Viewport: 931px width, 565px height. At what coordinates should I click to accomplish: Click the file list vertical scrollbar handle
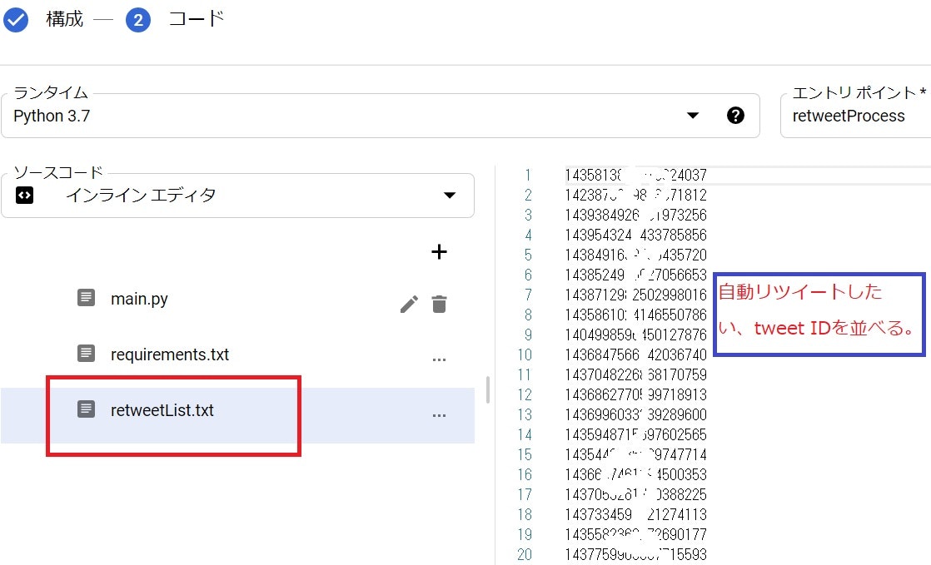click(487, 390)
